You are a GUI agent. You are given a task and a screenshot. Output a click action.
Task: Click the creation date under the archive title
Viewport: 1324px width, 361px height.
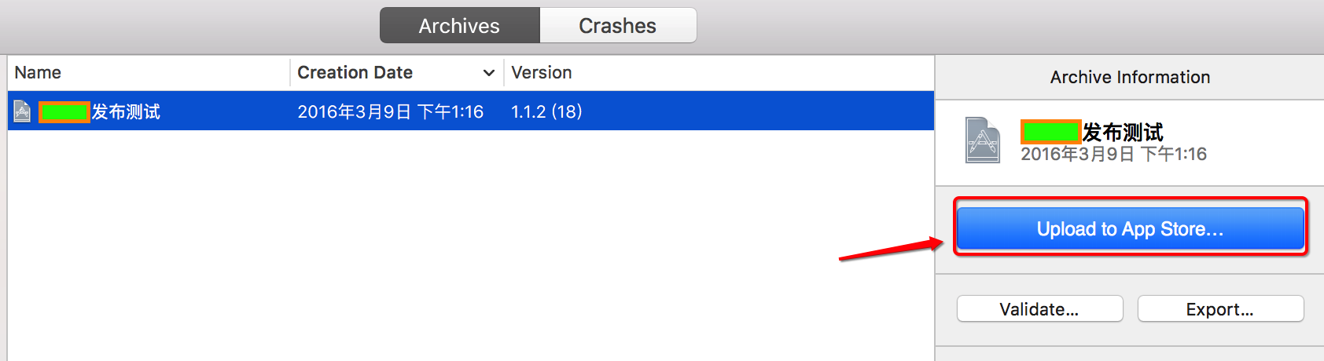coord(1113,155)
